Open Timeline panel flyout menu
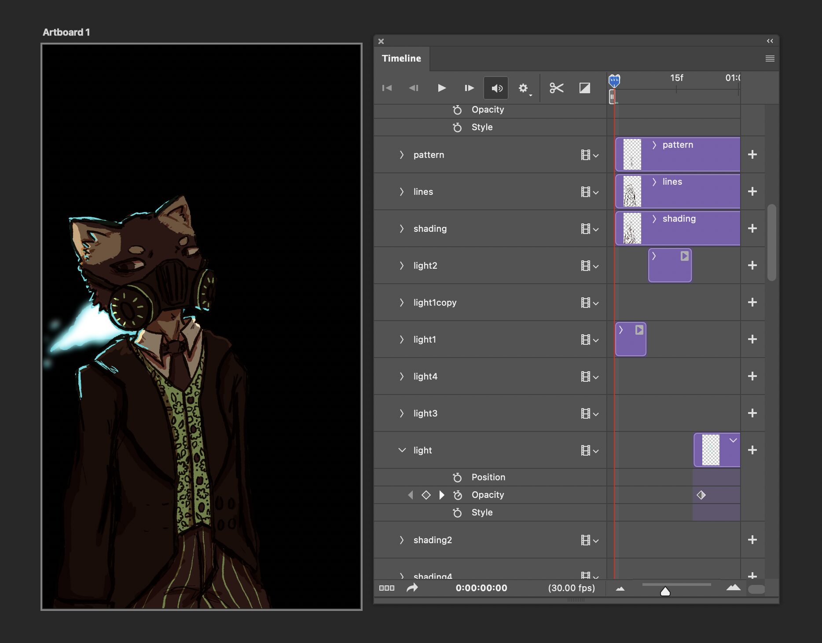 click(770, 58)
